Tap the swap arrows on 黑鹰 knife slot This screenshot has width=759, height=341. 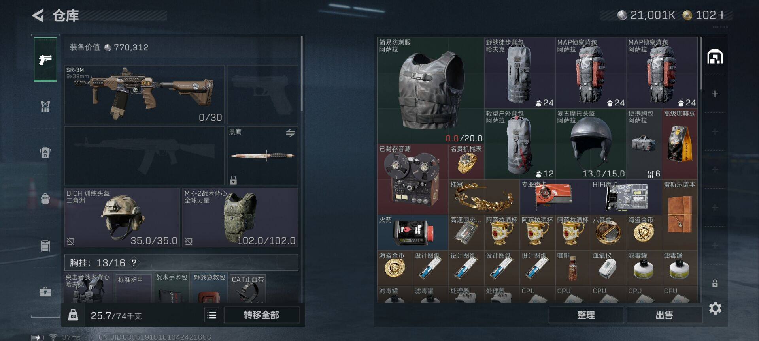click(x=290, y=133)
